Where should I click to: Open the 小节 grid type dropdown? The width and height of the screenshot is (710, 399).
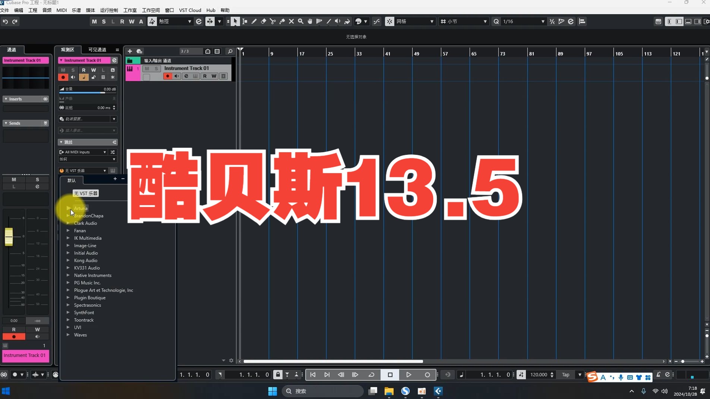pyautogui.click(x=464, y=22)
